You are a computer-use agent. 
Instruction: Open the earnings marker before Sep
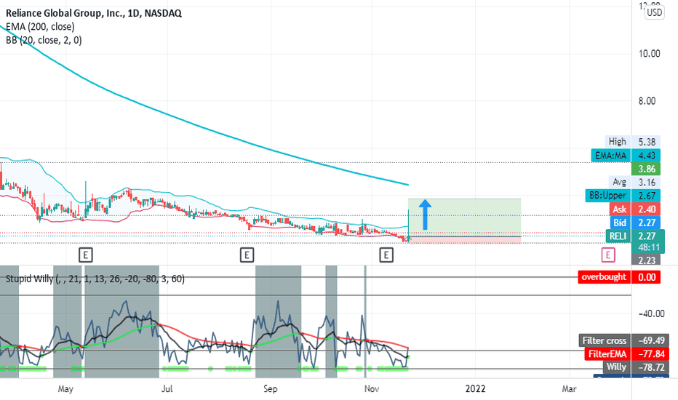[x=247, y=255]
